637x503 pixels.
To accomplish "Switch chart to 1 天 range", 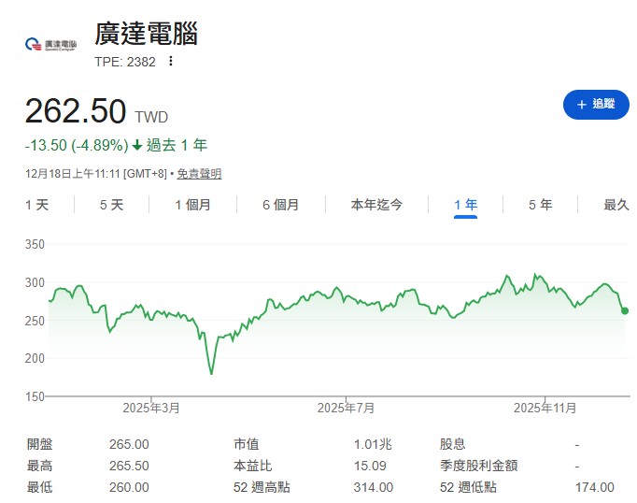I will [37, 205].
